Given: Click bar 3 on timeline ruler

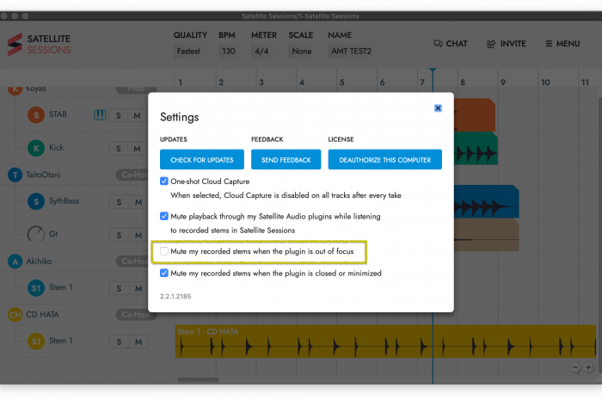Looking at the screenshot, I should click(x=261, y=82).
